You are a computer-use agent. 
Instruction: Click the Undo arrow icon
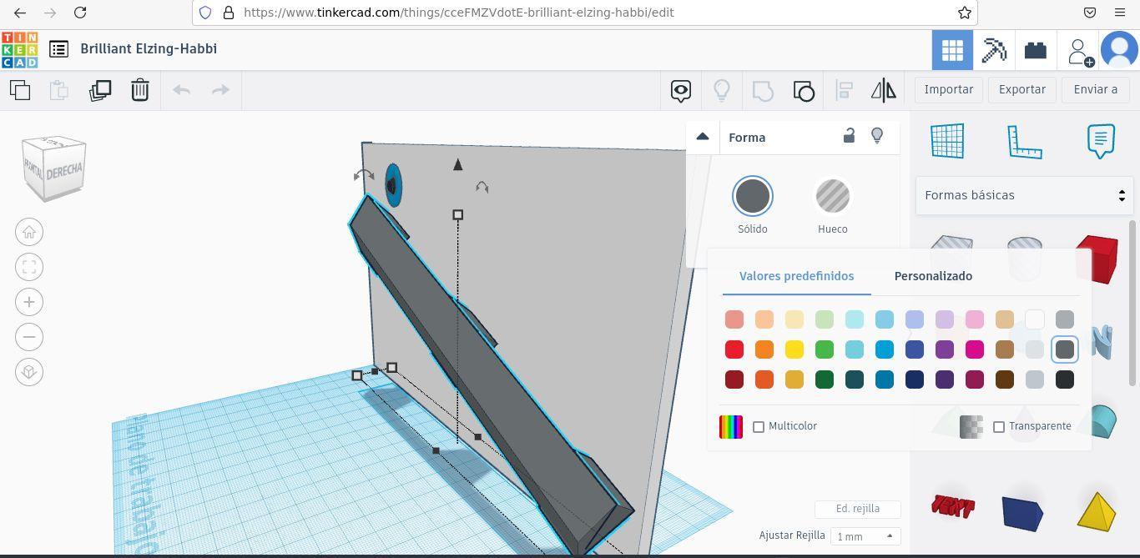click(x=181, y=89)
